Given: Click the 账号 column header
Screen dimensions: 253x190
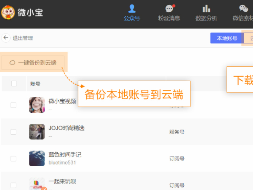Looking at the screenshot, I should [35, 84].
